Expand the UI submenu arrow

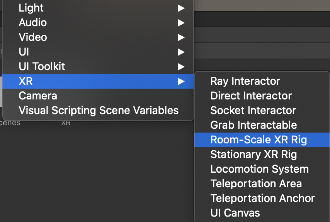[181, 52]
